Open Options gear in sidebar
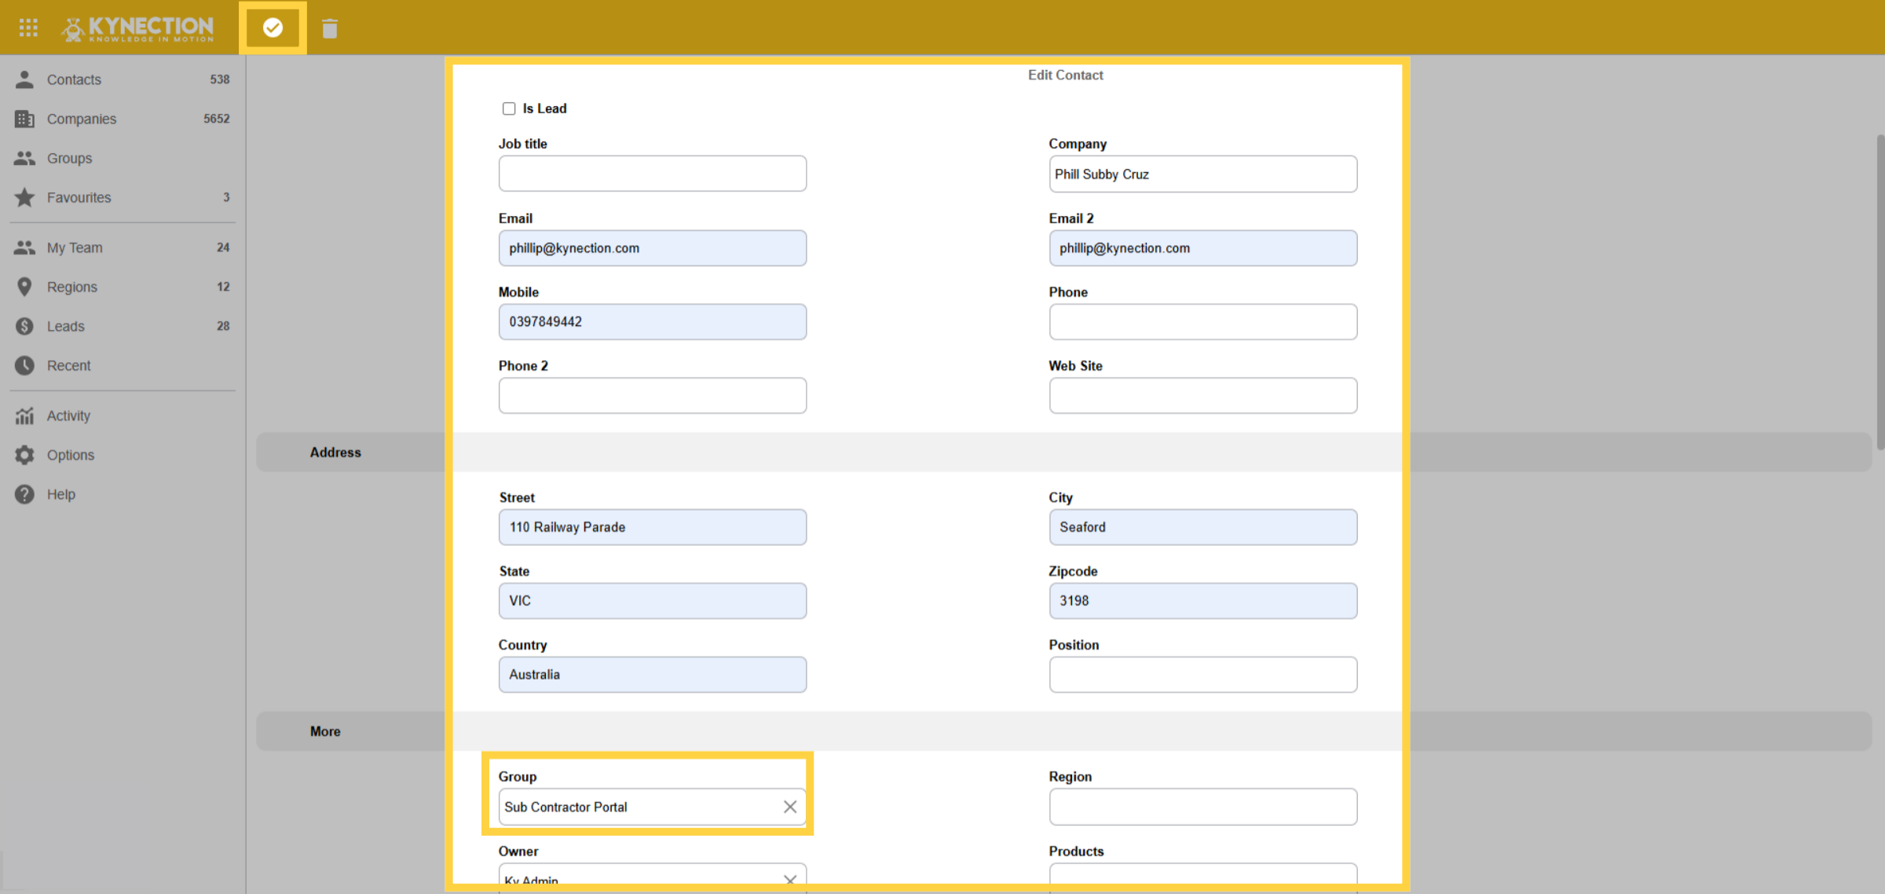The image size is (1885, 894). [25, 455]
